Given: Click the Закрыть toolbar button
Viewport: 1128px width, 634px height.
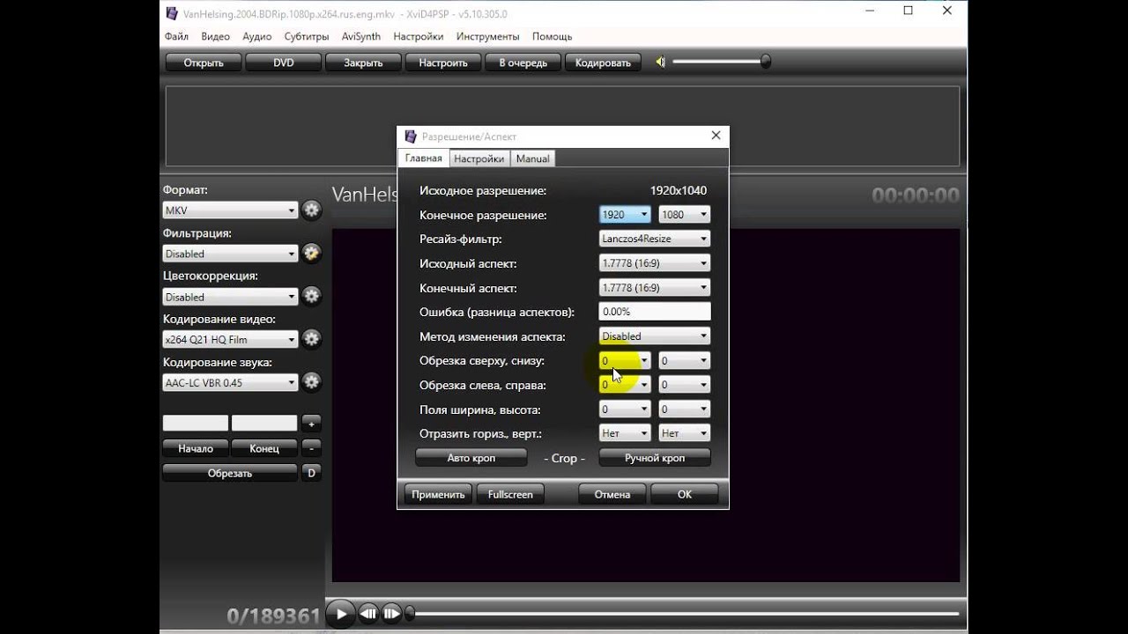Looking at the screenshot, I should (x=363, y=63).
